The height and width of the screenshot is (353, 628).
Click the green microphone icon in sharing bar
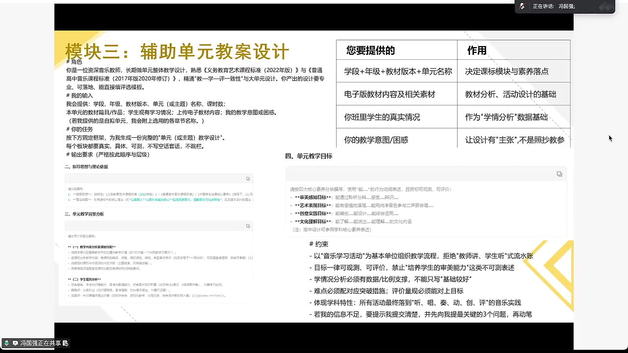[7, 343]
